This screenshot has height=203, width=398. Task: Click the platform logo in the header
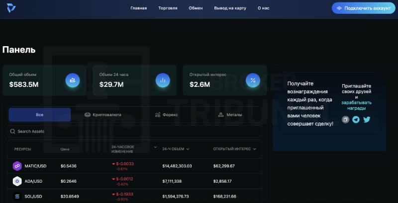9,8
